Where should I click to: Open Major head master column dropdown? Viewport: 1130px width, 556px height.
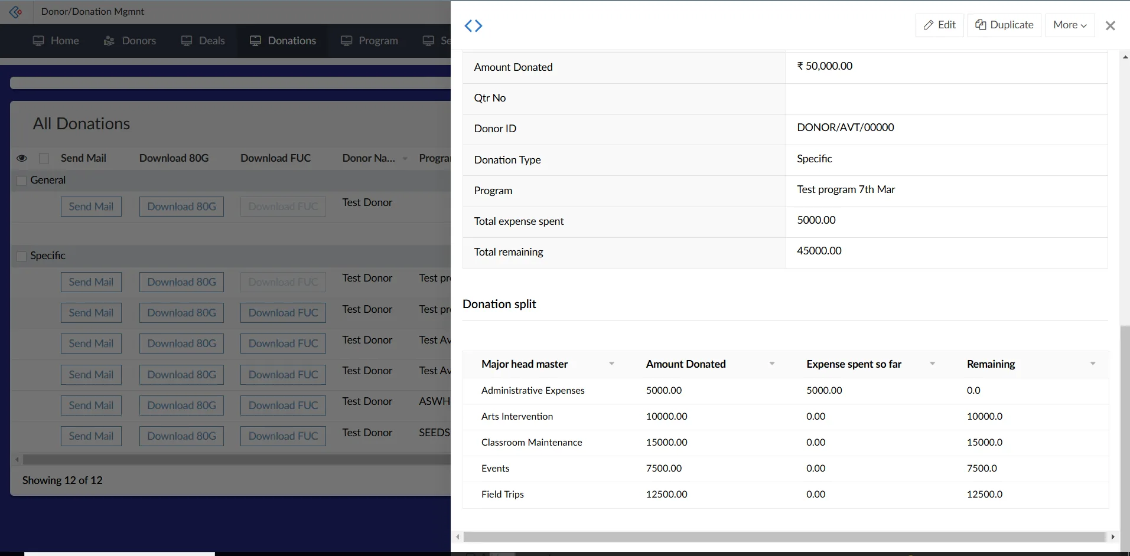click(612, 364)
